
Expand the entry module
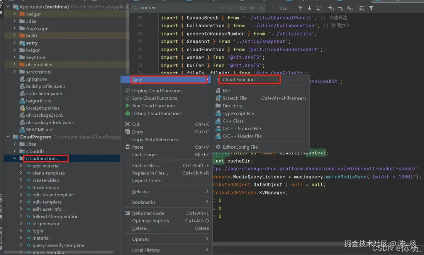[x=14, y=43]
